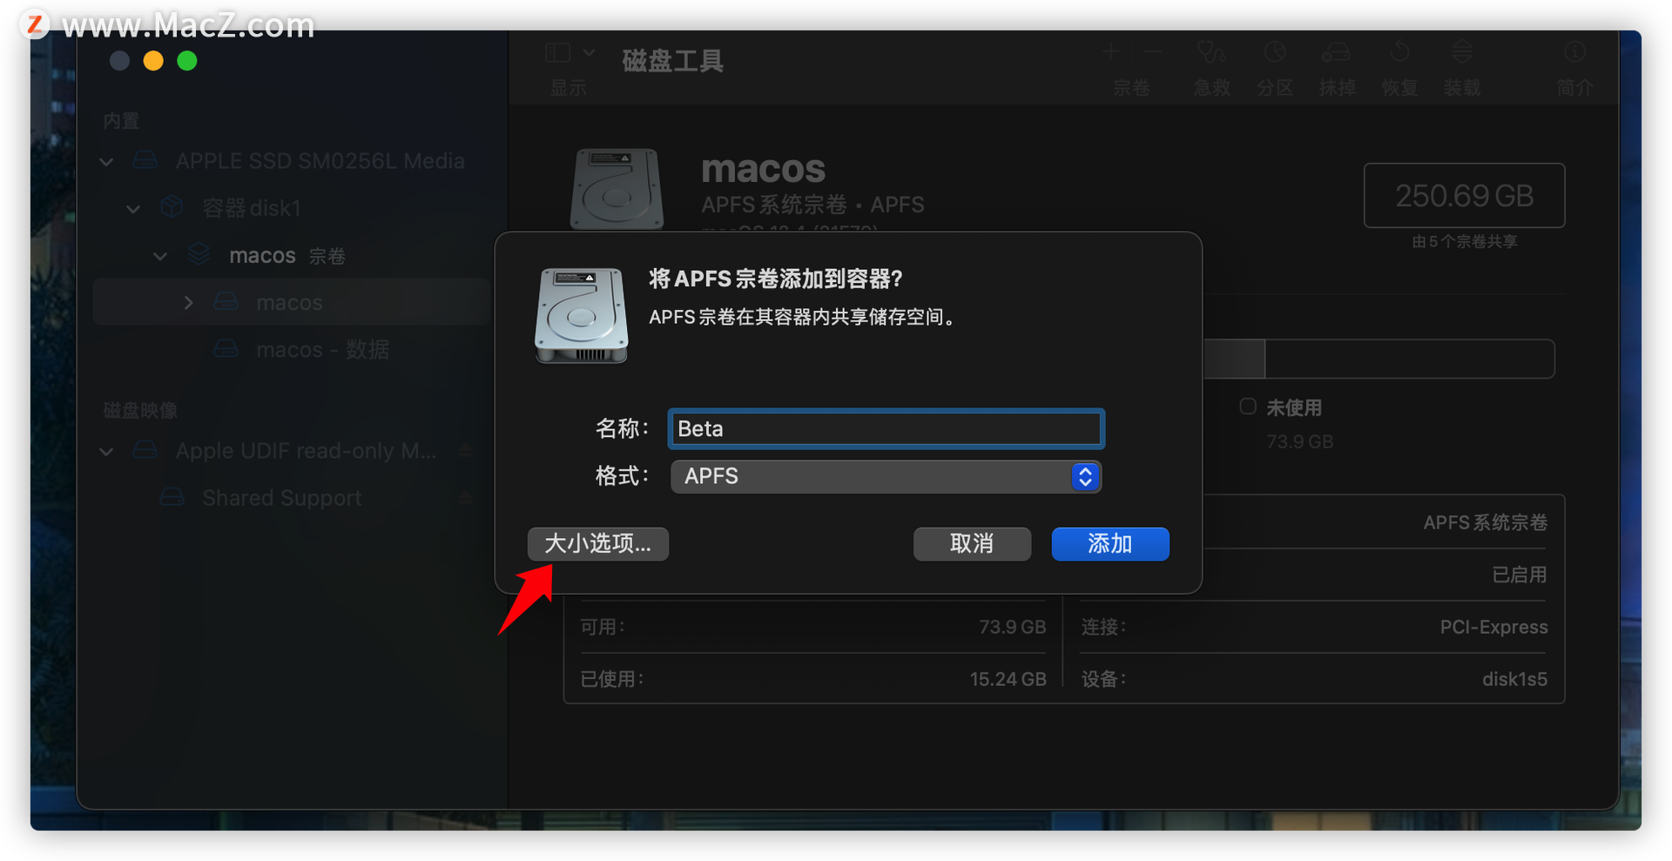This screenshot has height=861, width=1672.
Task: Collapse the Apple UDIF read-only disk image
Action: 106,452
